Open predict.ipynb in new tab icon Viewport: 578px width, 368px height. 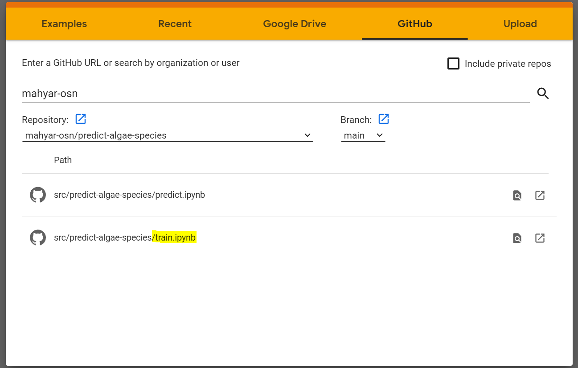pos(540,195)
